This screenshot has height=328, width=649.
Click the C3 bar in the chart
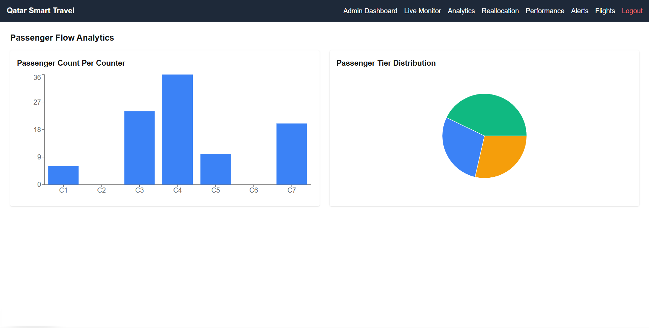[x=139, y=148]
